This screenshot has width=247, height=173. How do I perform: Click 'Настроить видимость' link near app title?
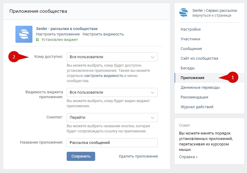103,34
